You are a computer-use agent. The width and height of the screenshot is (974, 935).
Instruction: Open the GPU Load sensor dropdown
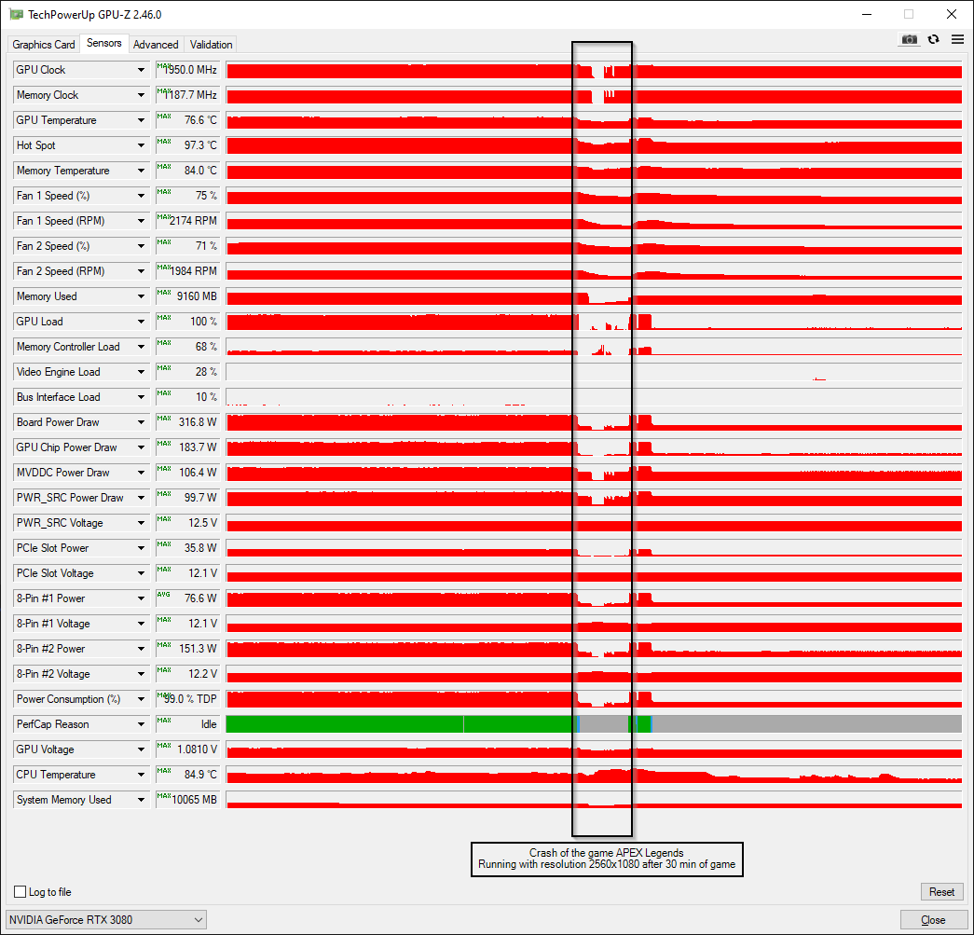[141, 322]
